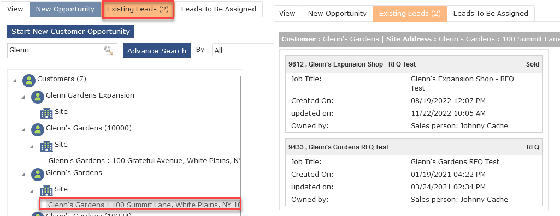Select the Customers (7) root label

click(x=62, y=79)
